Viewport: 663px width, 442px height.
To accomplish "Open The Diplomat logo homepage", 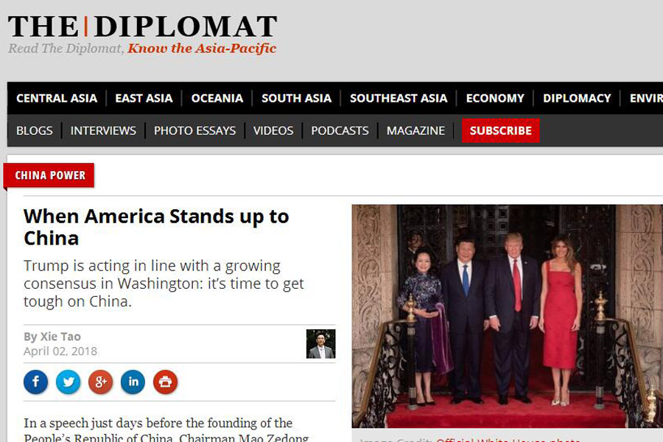I will click(142, 35).
